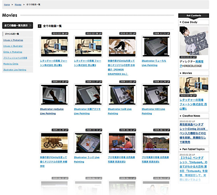This screenshot has height=195, width=217.
Task: Click Illustrator うっけ Live Painting link
Action: coord(87,159)
